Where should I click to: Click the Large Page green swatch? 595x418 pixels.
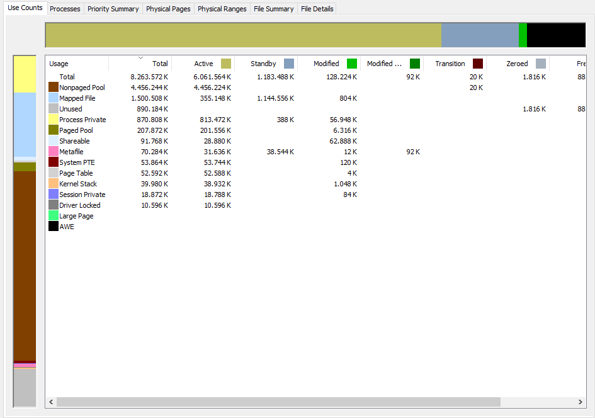click(54, 215)
